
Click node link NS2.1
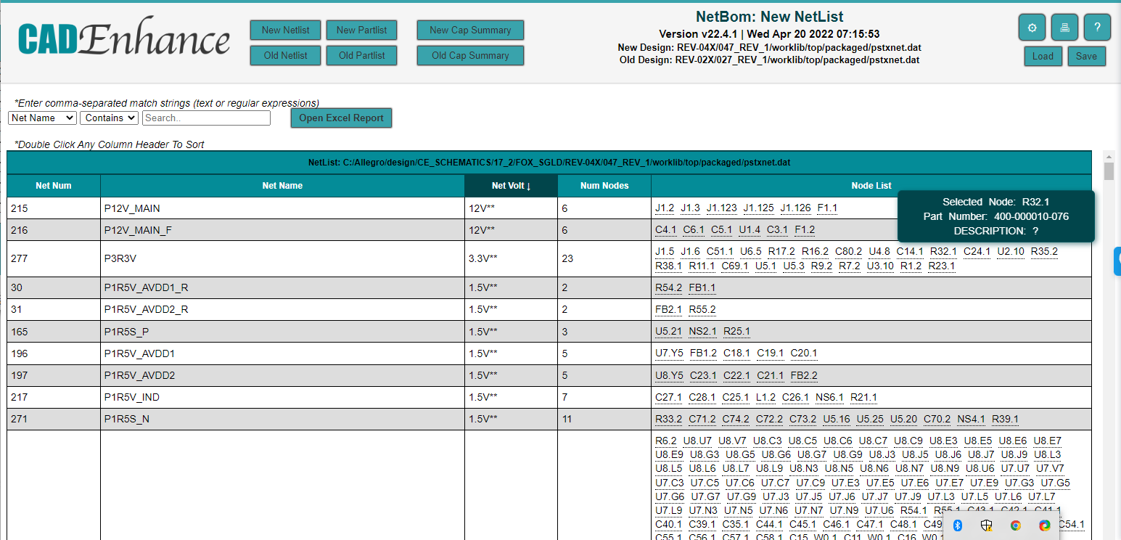[703, 332]
